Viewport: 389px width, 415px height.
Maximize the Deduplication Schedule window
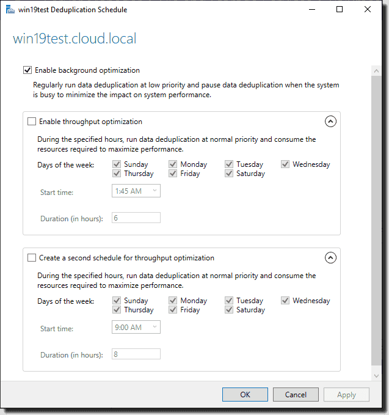click(x=340, y=10)
